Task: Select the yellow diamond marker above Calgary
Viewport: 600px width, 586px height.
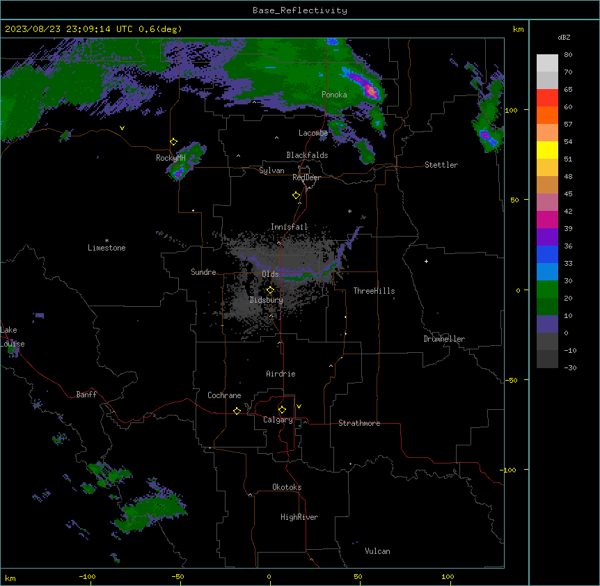Action: pyautogui.click(x=282, y=410)
